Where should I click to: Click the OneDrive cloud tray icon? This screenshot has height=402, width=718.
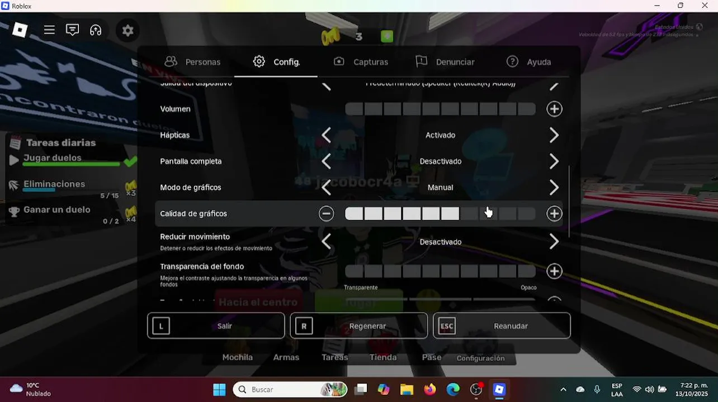pos(580,389)
